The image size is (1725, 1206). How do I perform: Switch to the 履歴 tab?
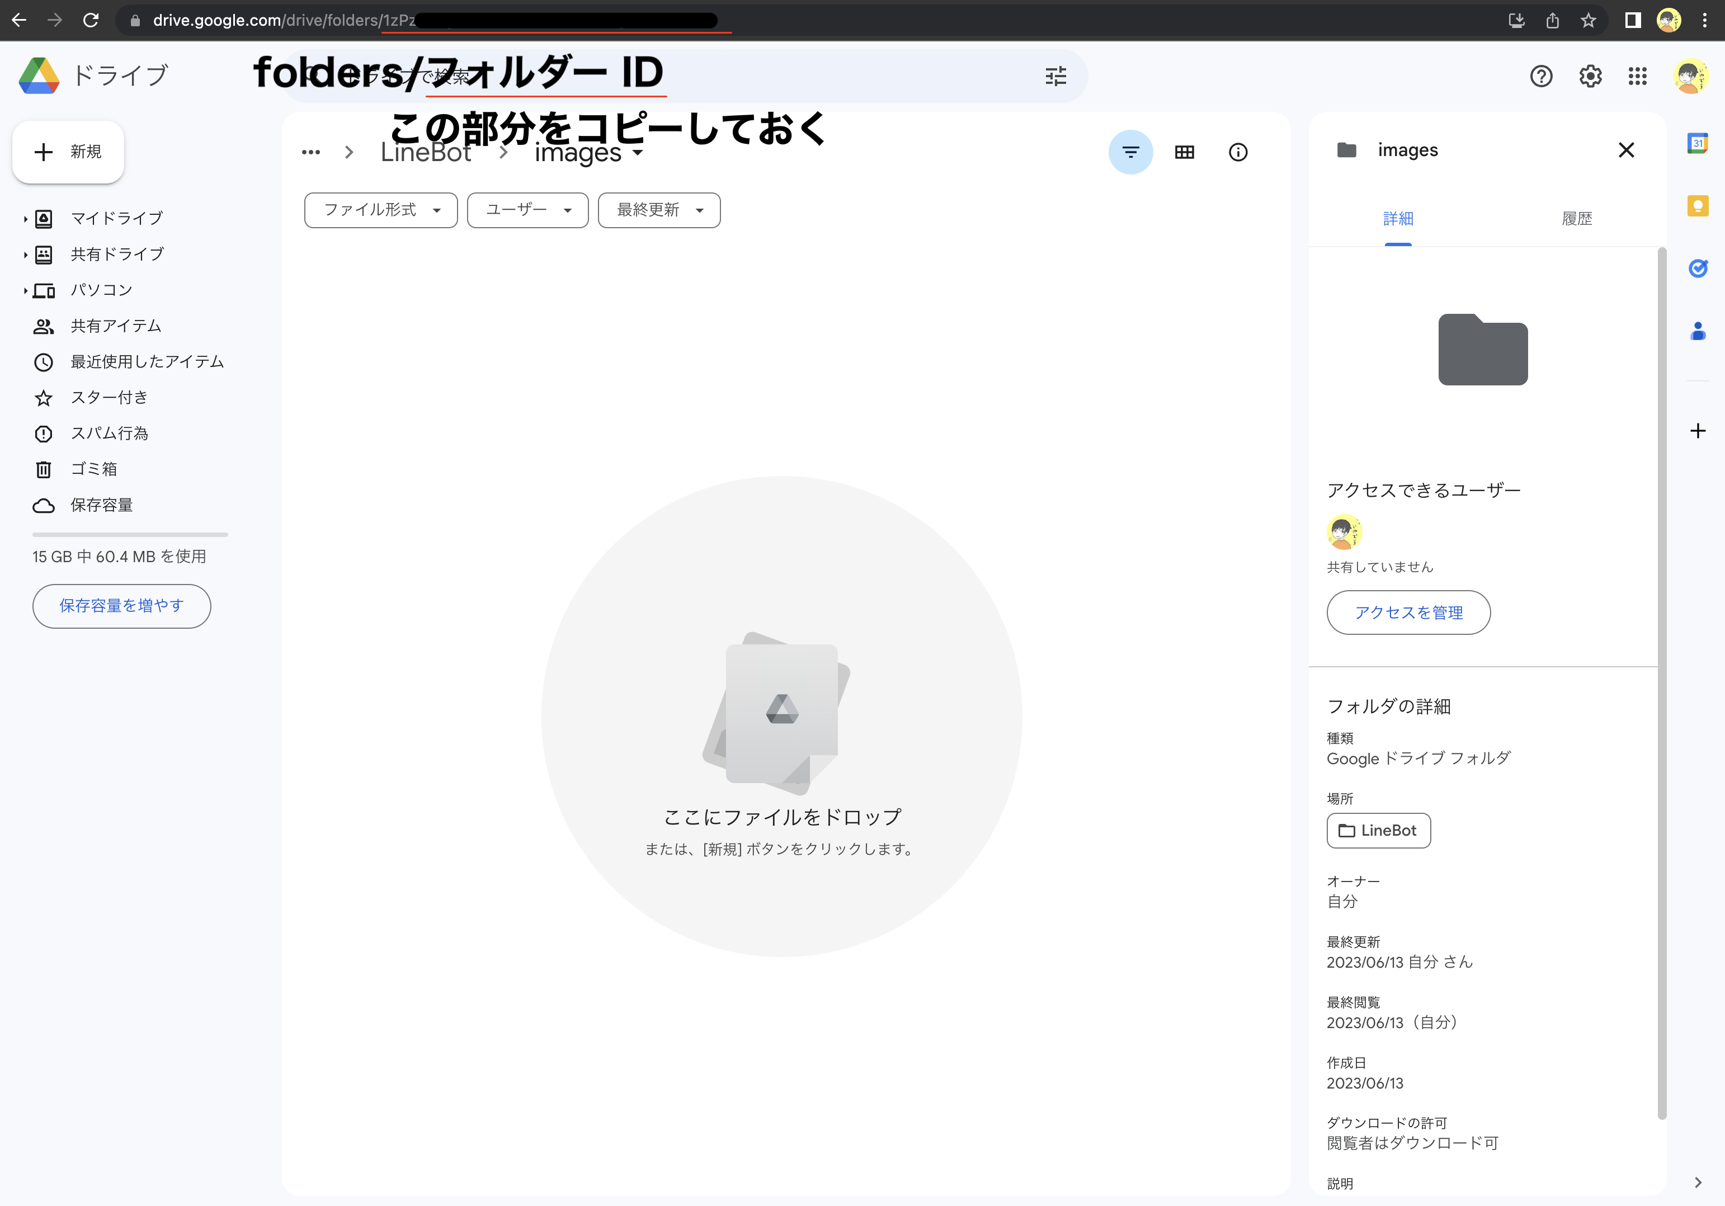(1576, 219)
